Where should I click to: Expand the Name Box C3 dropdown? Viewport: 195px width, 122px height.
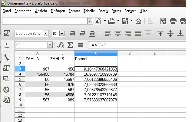(50, 45)
